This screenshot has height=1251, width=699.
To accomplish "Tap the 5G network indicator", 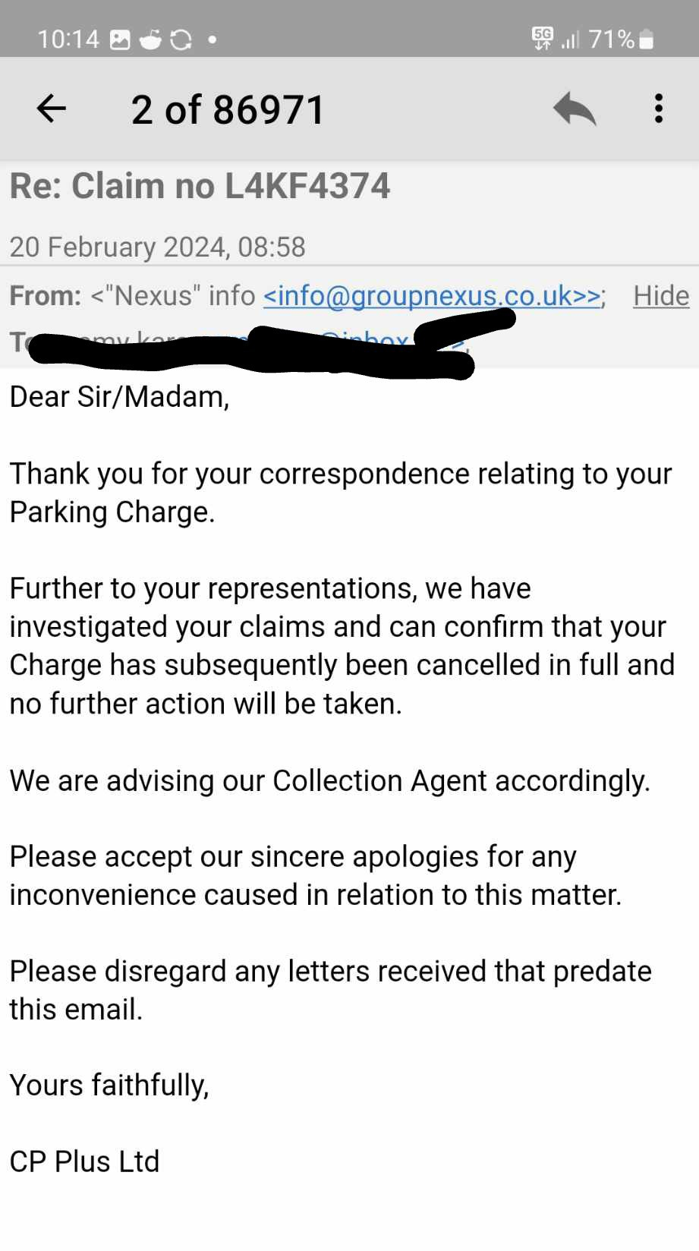I will click(x=543, y=38).
